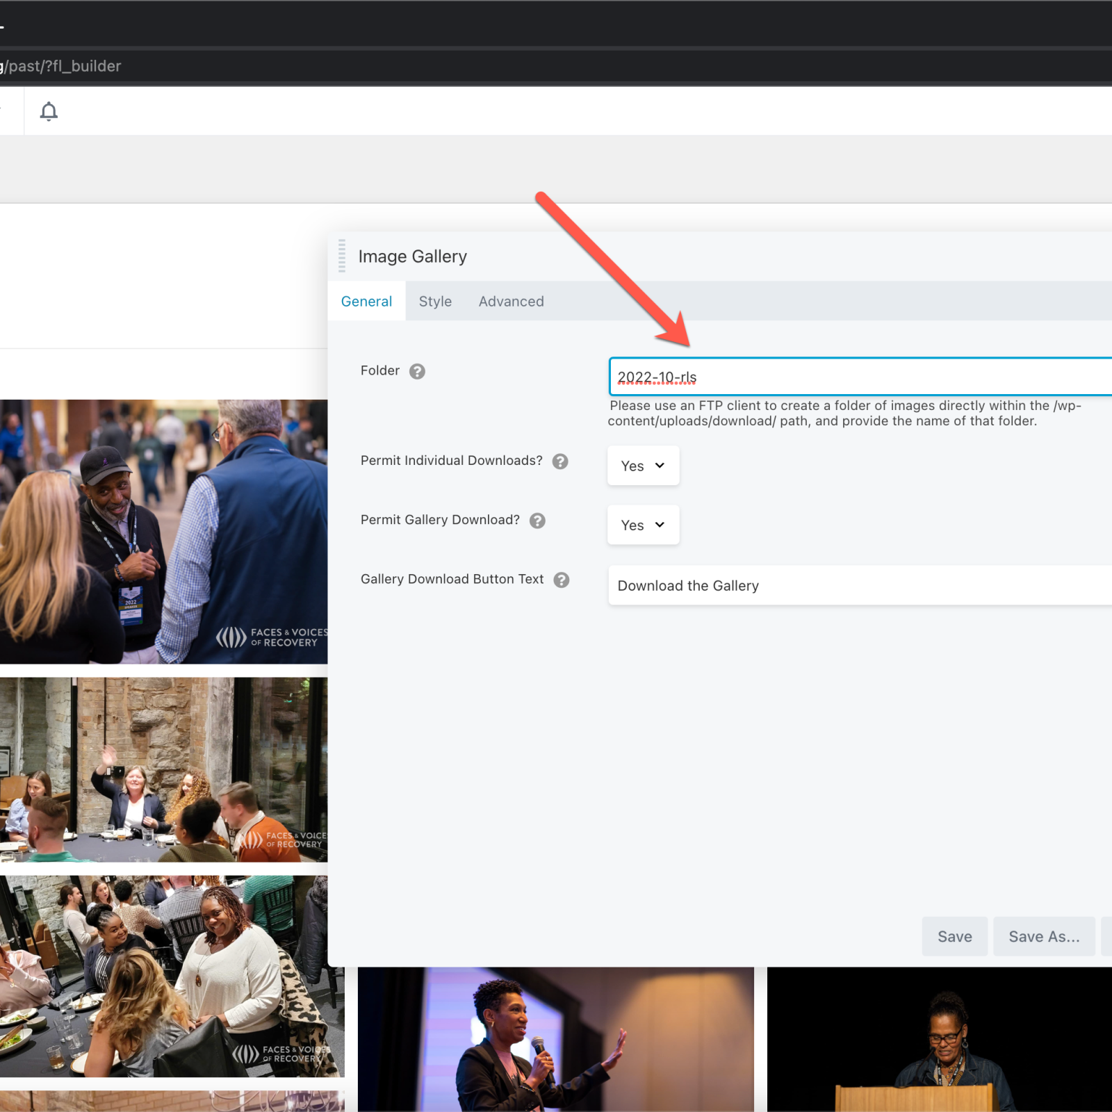The width and height of the screenshot is (1112, 1112).
Task: Grab the Image Gallery panel drag handle
Action: (342, 256)
